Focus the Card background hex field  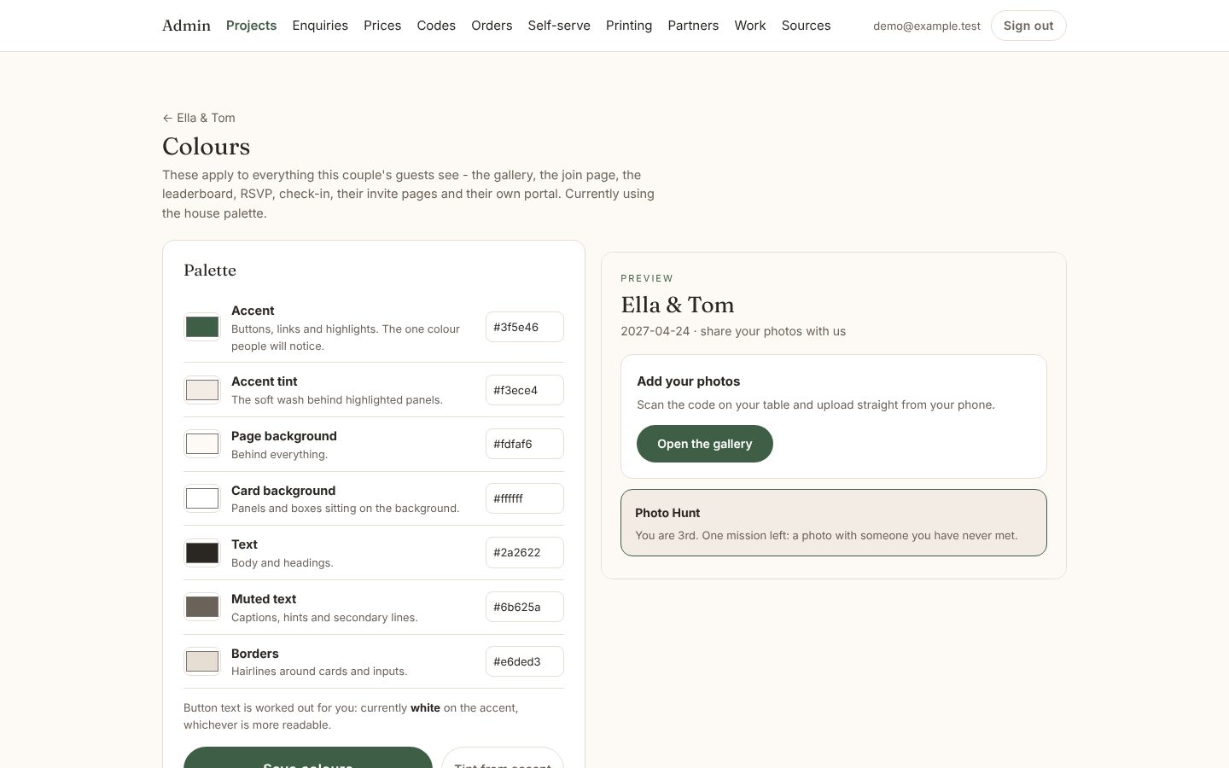(525, 498)
